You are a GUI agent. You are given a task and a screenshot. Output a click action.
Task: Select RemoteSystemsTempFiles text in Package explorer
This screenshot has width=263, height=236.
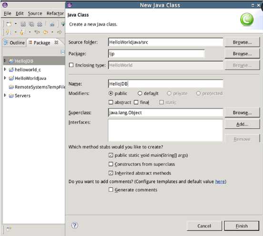pyautogui.click(x=40, y=87)
